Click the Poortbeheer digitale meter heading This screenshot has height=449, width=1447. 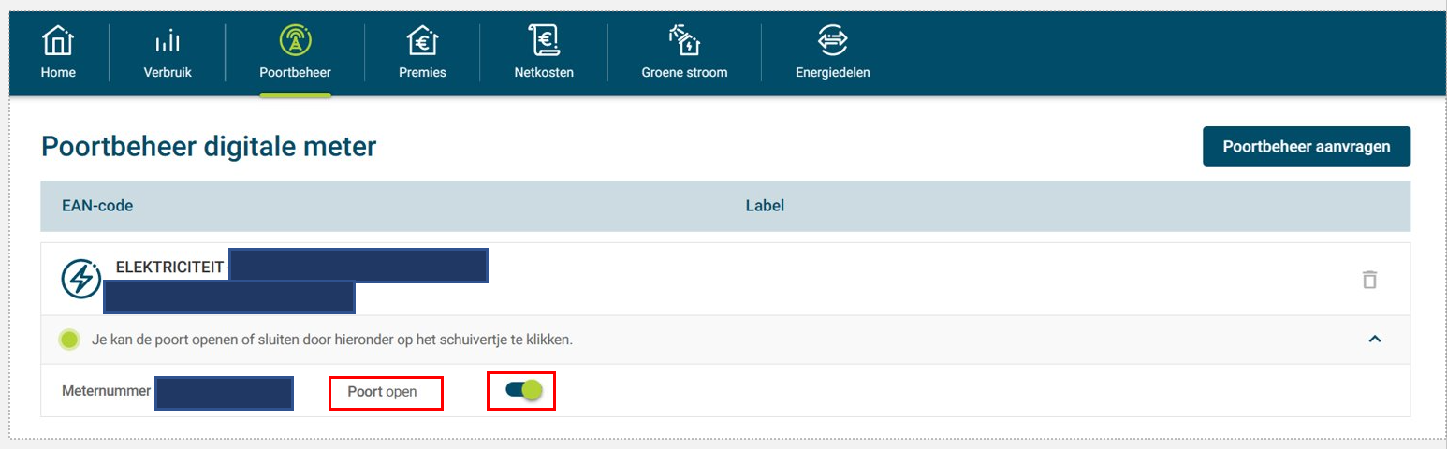point(209,147)
